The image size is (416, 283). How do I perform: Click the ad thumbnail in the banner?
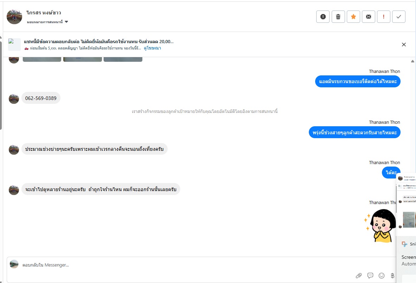[14, 45]
